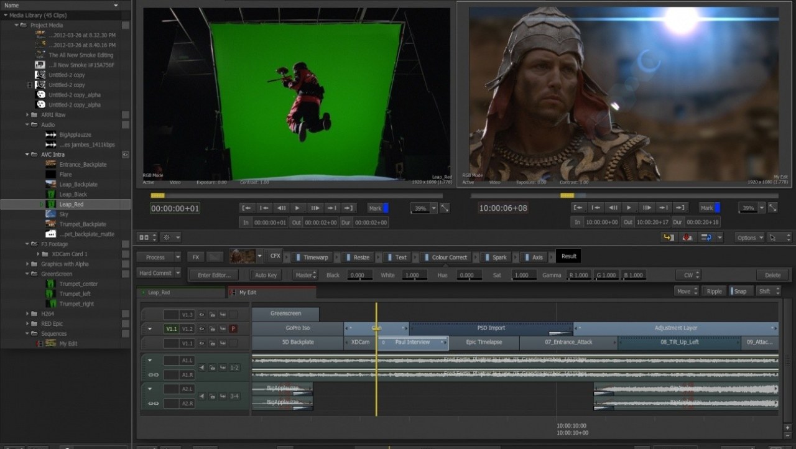Step forward one frame in source viewer

(314, 208)
